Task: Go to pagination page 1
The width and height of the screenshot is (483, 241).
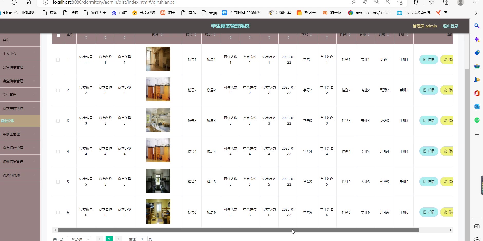Action: point(109,239)
